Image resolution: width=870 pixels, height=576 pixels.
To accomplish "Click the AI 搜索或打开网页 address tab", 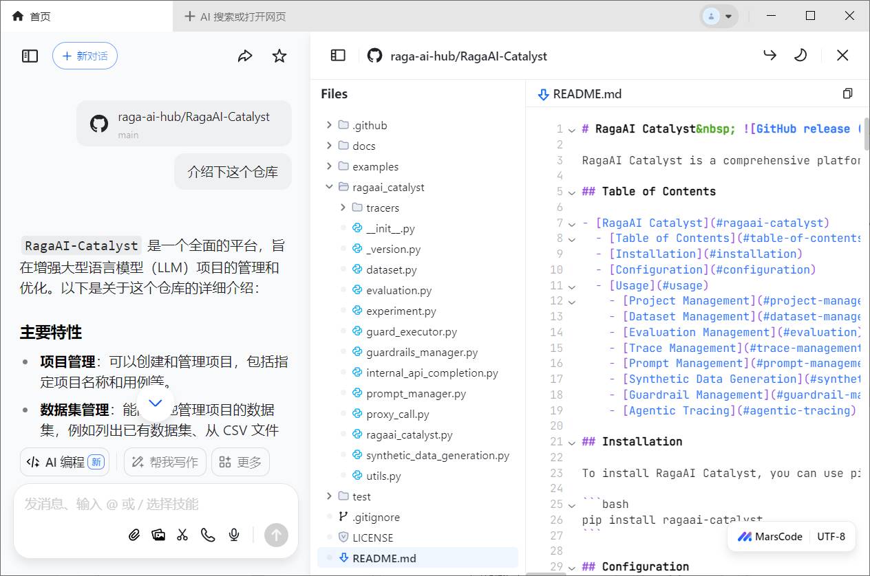I will [x=242, y=16].
